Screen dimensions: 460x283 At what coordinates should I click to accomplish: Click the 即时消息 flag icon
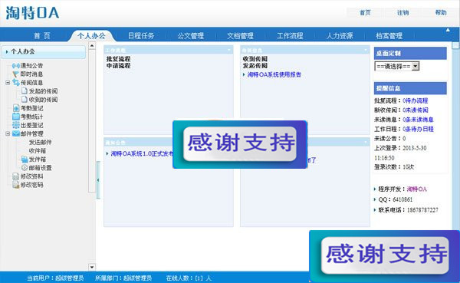15,74
